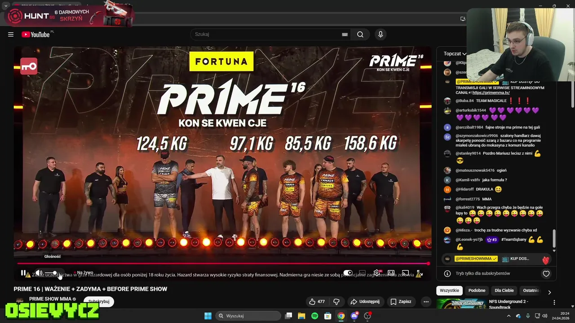575x323 pixels.
Task: Open clock and date 20:24 panel
Action: coord(561,316)
